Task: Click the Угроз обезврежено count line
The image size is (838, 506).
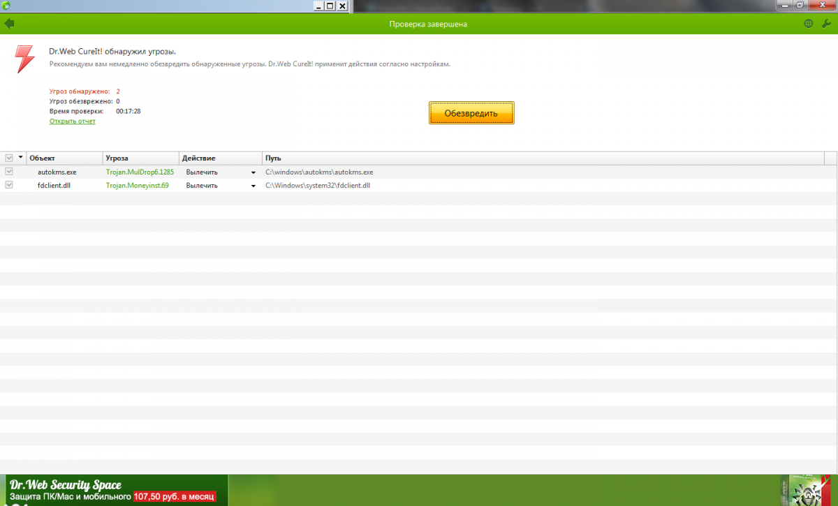Action: coord(84,101)
